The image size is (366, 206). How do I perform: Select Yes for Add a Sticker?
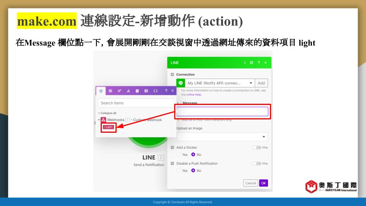pyautogui.click(x=178, y=154)
